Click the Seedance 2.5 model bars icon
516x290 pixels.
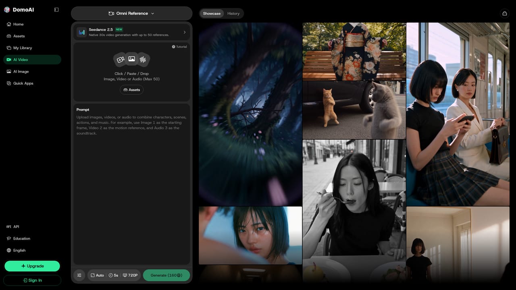click(x=82, y=32)
